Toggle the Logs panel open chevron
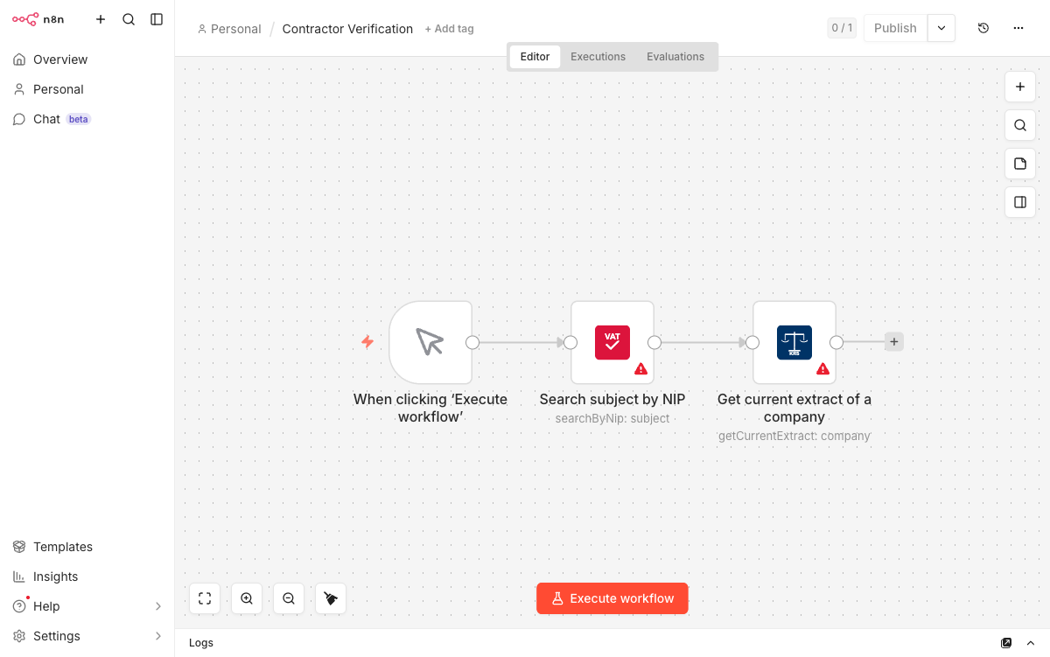The width and height of the screenshot is (1050, 657). [1031, 643]
